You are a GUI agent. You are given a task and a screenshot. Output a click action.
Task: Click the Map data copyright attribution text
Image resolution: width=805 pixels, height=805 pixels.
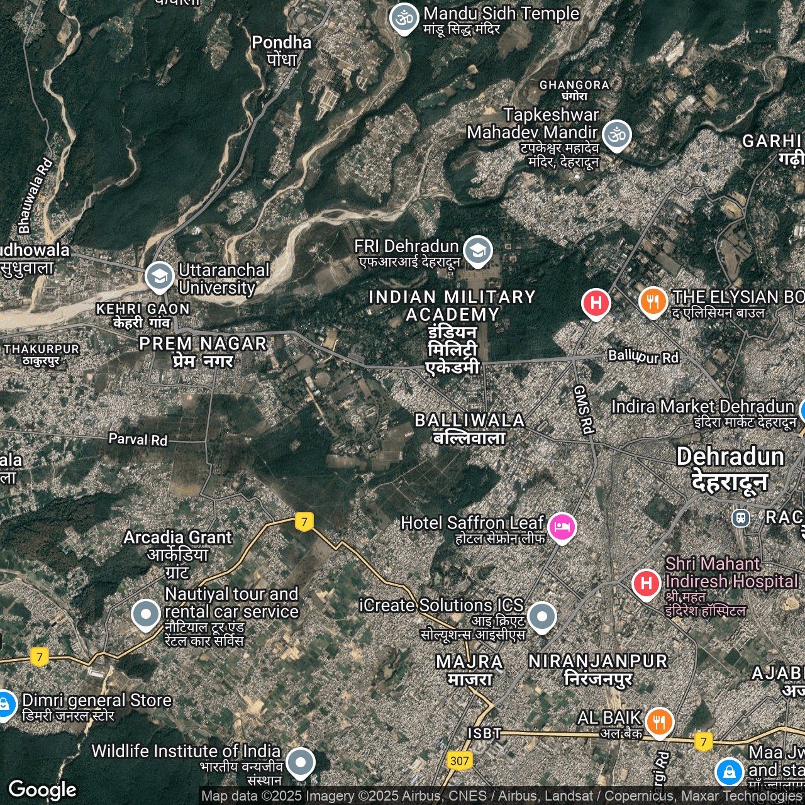pyautogui.click(x=501, y=796)
